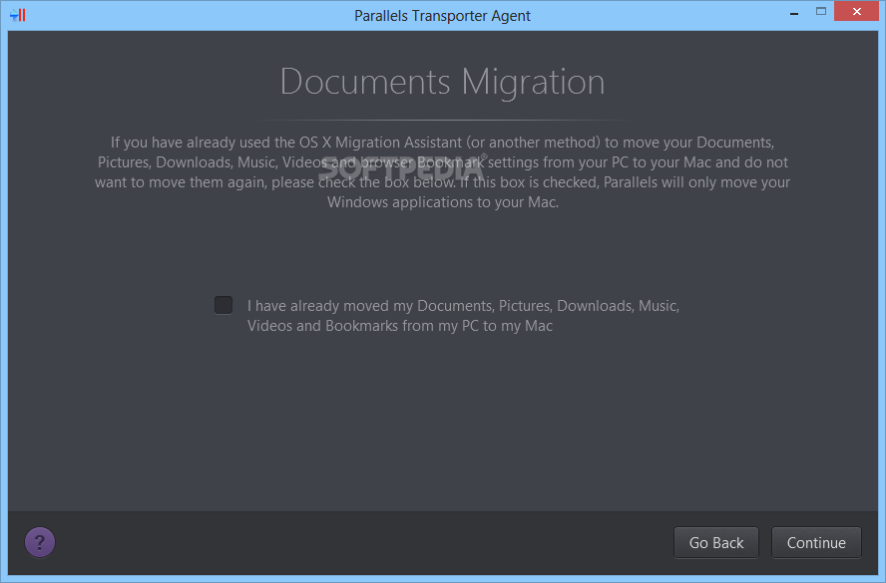Screen dimensions: 886x583
Task: Click the Parallels Transporter Agent window title
Action: 442,16
